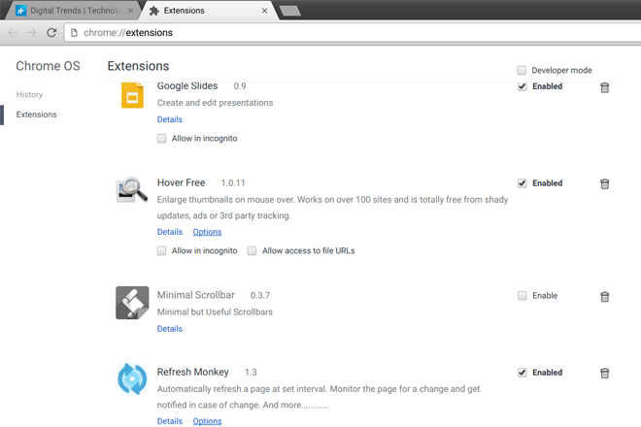641x427 pixels.
Task: Remove Hover Free using its trash icon
Action: pyautogui.click(x=604, y=183)
